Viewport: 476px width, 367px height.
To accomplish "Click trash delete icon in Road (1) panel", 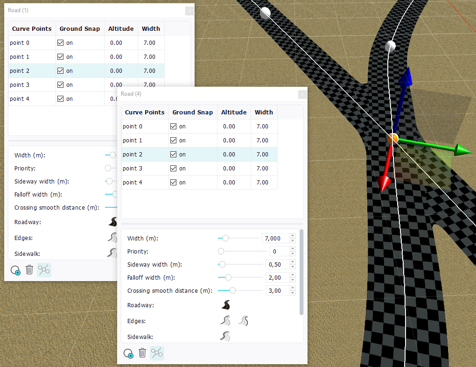I will tap(29, 269).
